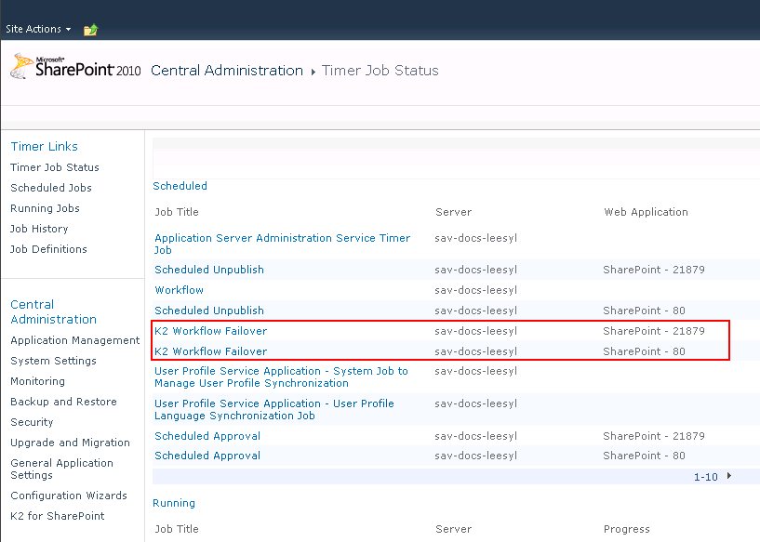
Task: Go to Upgrade and Migration
Action: click(x=71, y=443)
